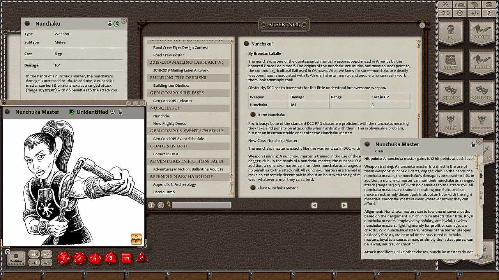Toggle the +2d modifier button

[47, 255]
